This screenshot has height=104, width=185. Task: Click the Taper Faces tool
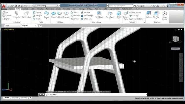tap(110, 14)
